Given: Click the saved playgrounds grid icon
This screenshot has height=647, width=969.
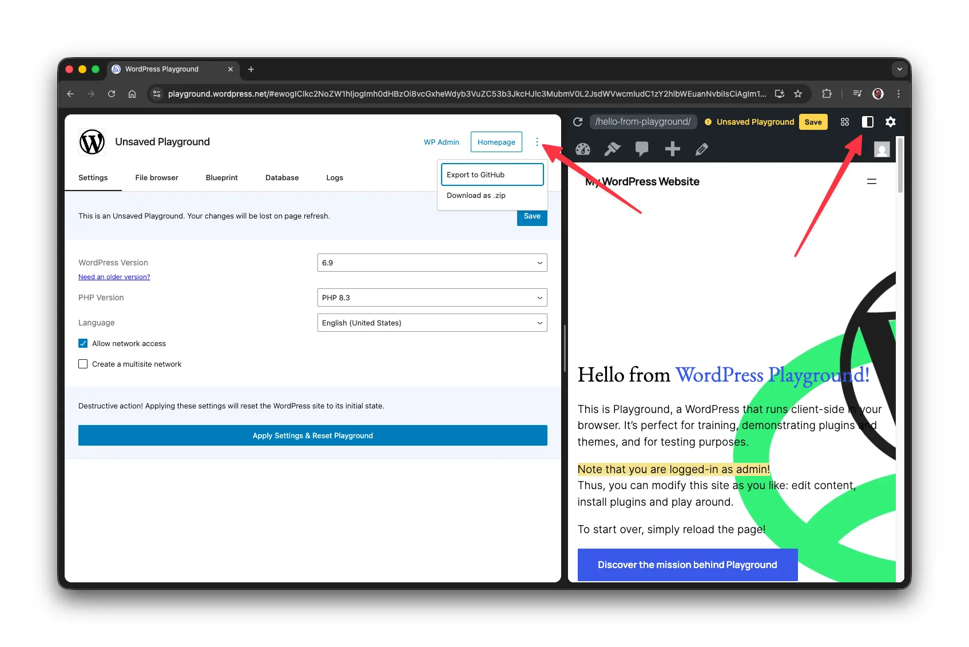Looking at the screenshot, I should click(x=844, y=122).
